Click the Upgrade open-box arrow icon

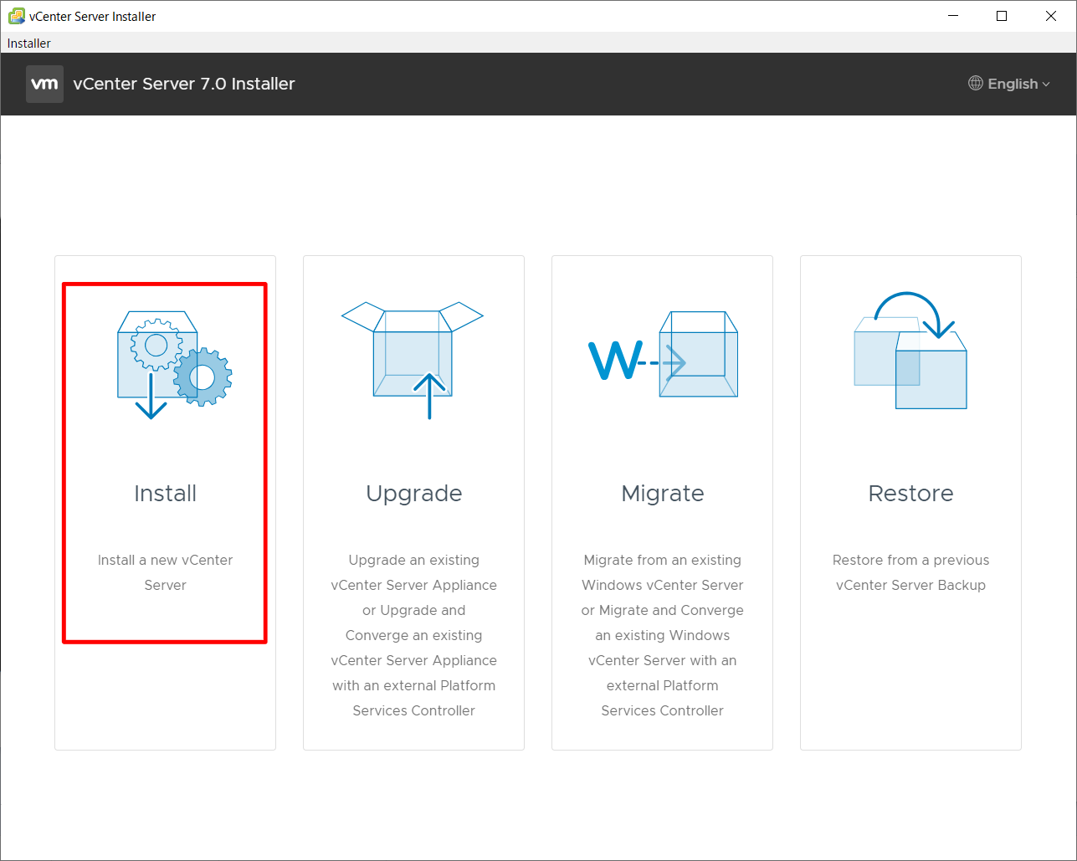pos(413,361)
